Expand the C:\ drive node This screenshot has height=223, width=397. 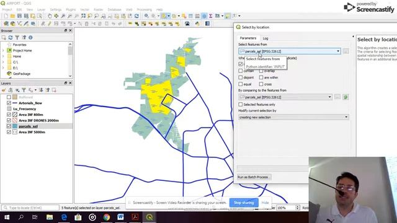pyautogui.click(x=3, y=62)
